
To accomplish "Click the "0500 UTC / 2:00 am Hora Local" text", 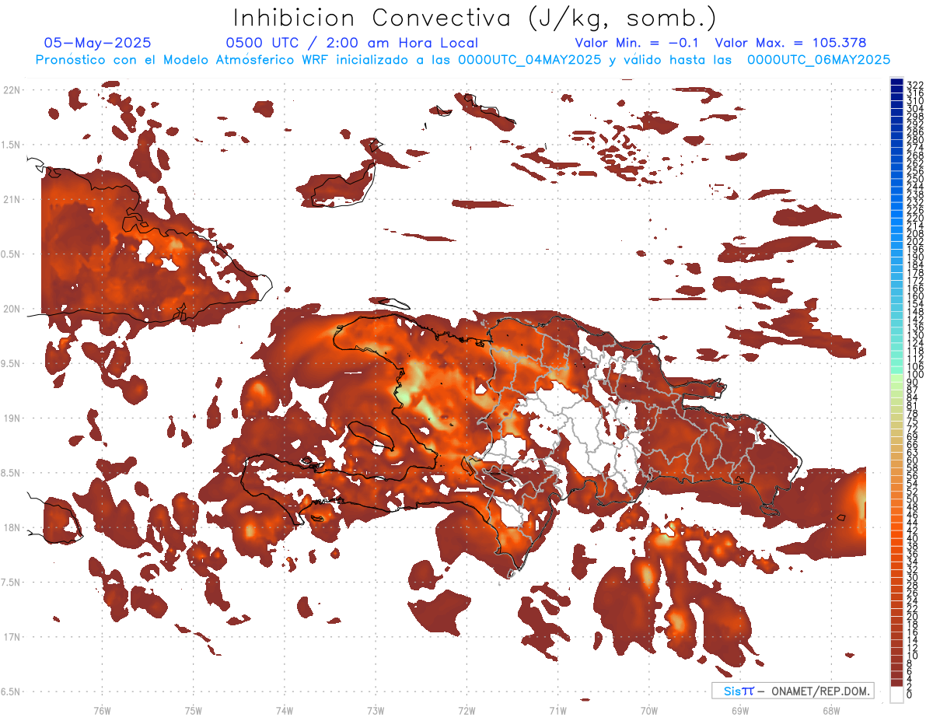I will point(351,43).
